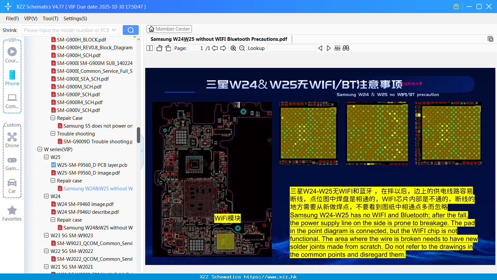This screenshot has width=497, height=280.
Task: Open W24 Samsung W24&W25 without W file
Action: click(95, 228)
